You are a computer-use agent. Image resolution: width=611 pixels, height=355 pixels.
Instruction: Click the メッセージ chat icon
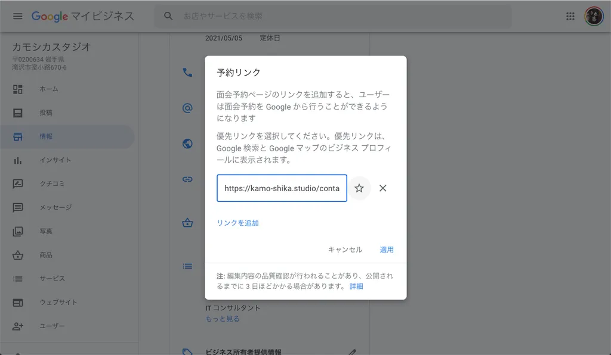pos(17,208)
